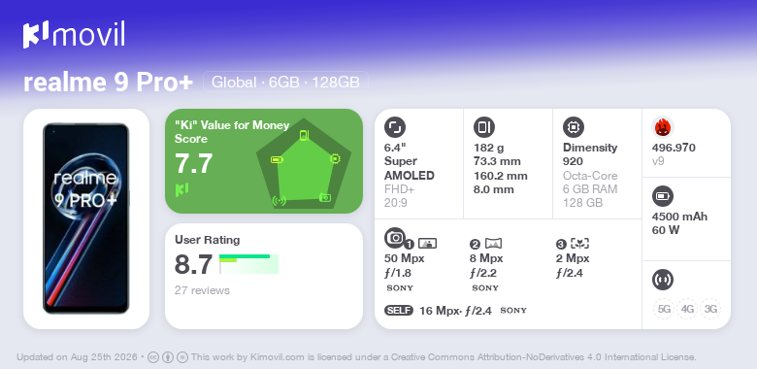Select the 5G network badge
Viewport: 757px width, 369px height.
point(664,309)
